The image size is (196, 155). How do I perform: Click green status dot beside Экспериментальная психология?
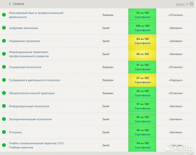[4, 119]
